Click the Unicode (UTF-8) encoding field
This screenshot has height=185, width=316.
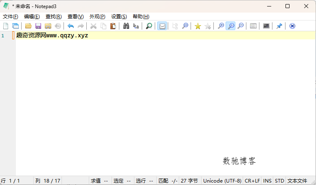(222, 181)
